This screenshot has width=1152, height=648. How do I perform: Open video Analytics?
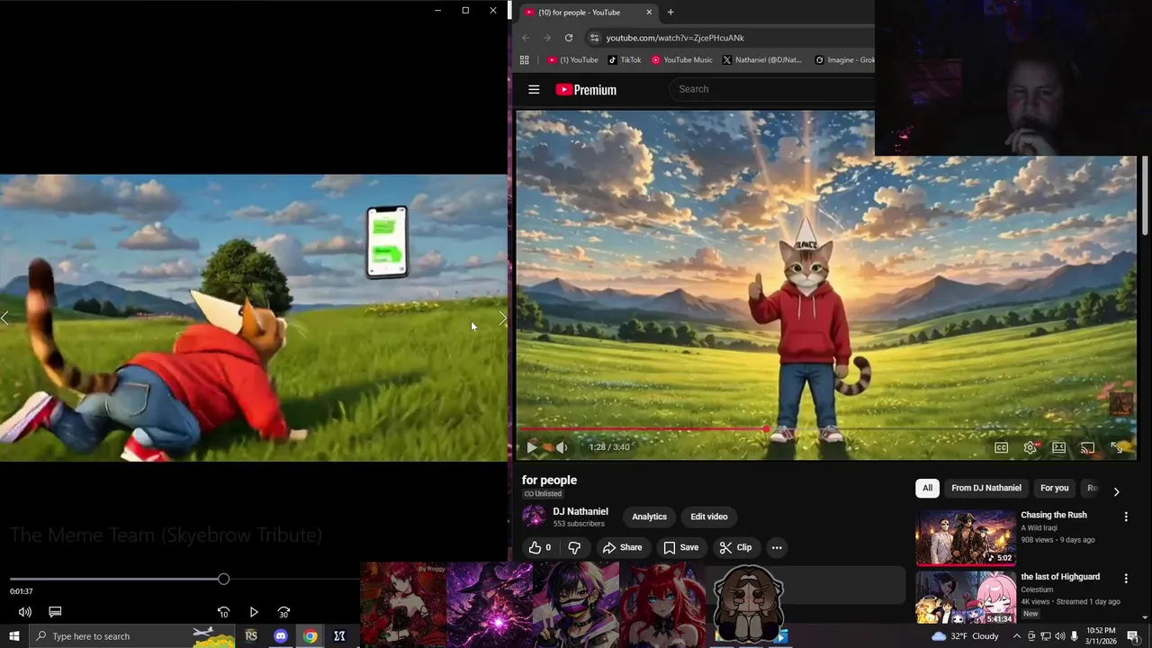(649, 517)
